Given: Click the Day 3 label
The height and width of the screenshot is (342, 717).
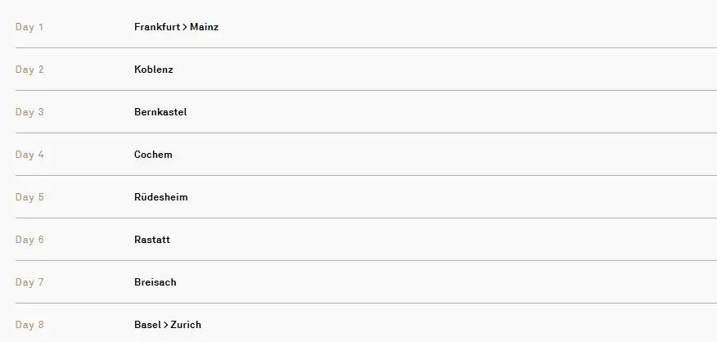Looking at the screenshot, I should 29,112.
